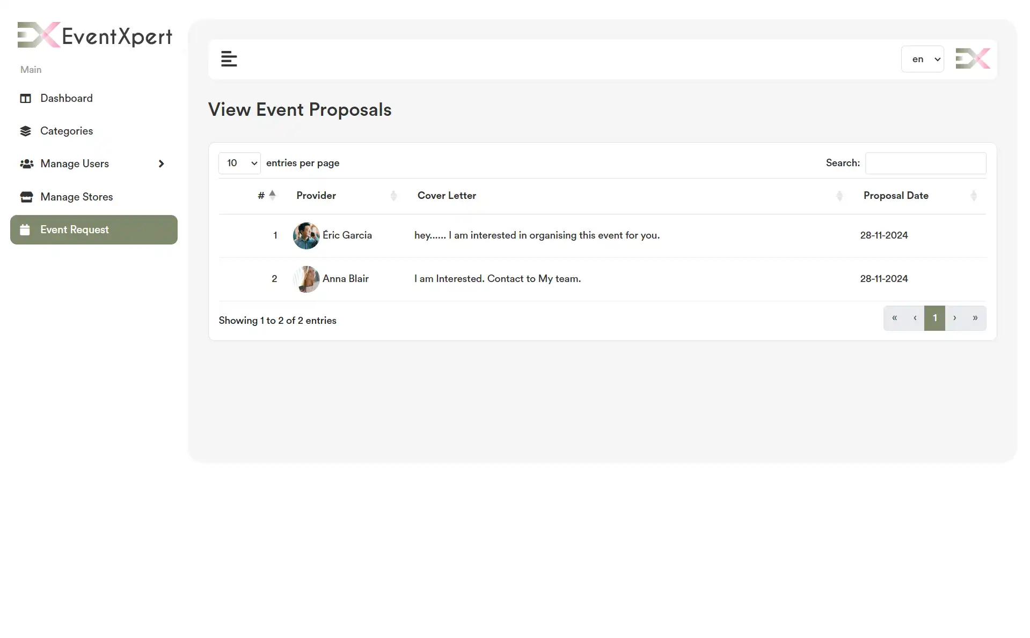The width and height of the screenshot is (1030, 638).
Task: Click inside the Search field
Action: pyautogui.click(x=925, y=163)
